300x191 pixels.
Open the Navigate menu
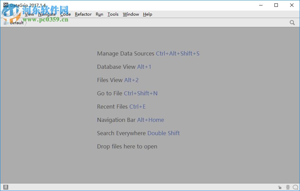point(47,14)
